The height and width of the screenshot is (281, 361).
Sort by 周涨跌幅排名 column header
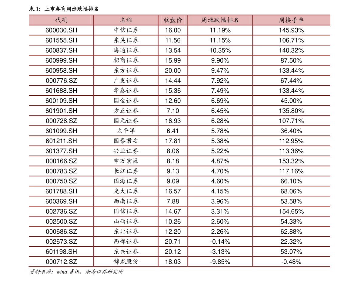tap(220, 20)
